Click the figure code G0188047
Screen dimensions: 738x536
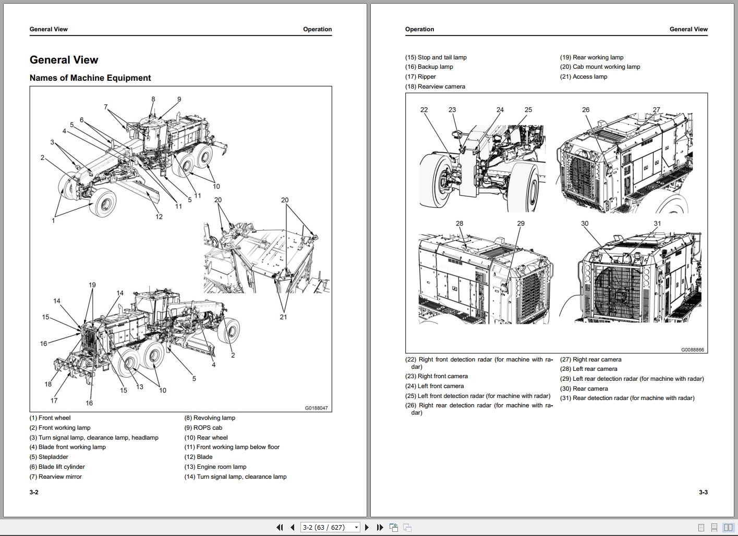pos(317,408)
